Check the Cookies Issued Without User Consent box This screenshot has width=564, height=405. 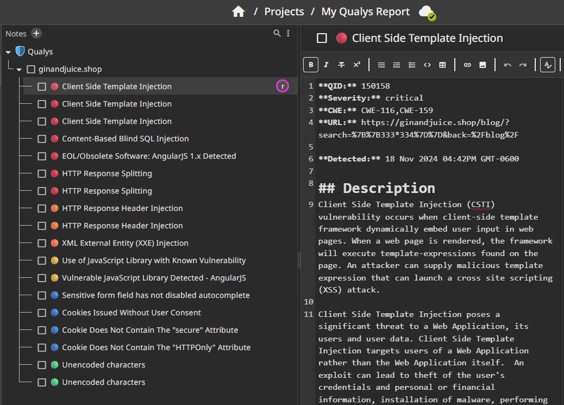click(x=42, y=313)
